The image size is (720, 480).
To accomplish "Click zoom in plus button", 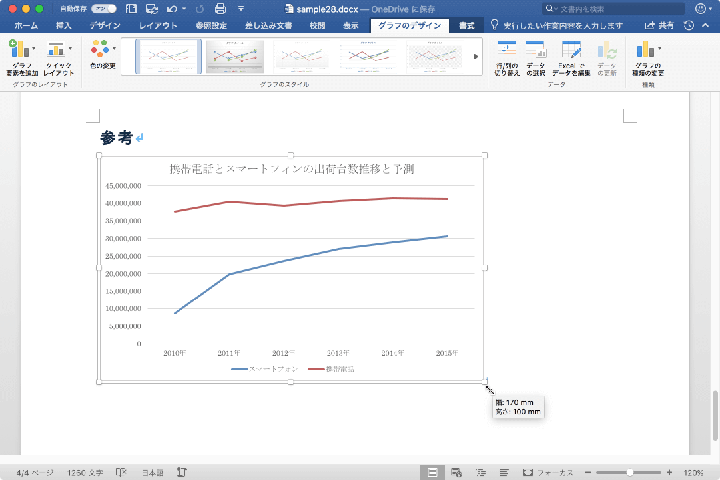I will 669,473.
